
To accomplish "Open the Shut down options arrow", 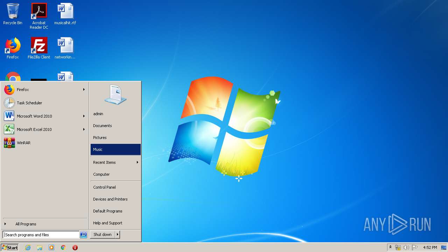I will [x=118, y=234].
